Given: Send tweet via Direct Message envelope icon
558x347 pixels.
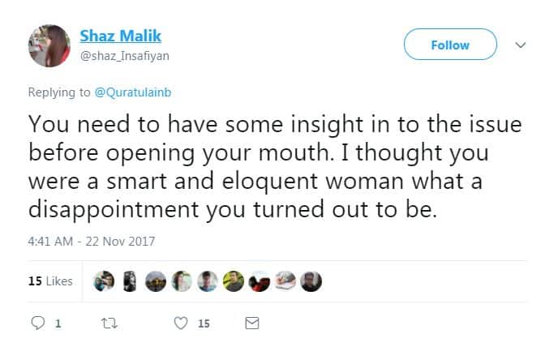Looking at the screenshot, I should 251,323.
